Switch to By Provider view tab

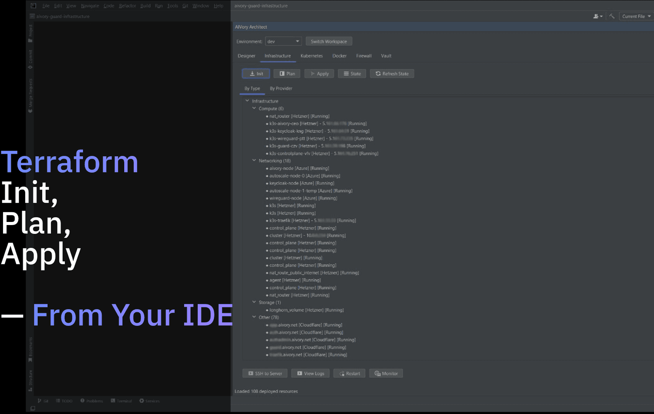point(281,89)
